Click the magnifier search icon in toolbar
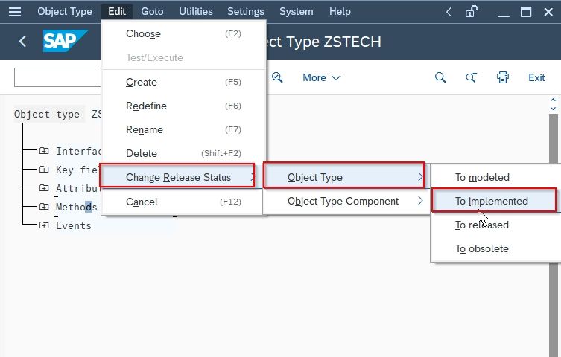The height and width of the screenshot is (357, 561). click(x=440, y=77)
